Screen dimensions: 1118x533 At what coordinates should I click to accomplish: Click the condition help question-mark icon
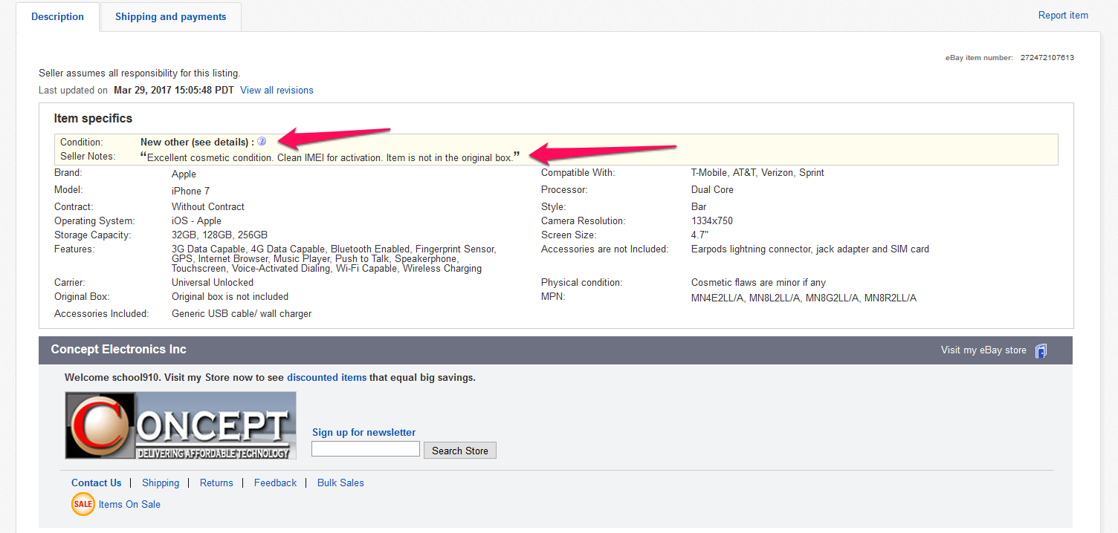(262, 141)
